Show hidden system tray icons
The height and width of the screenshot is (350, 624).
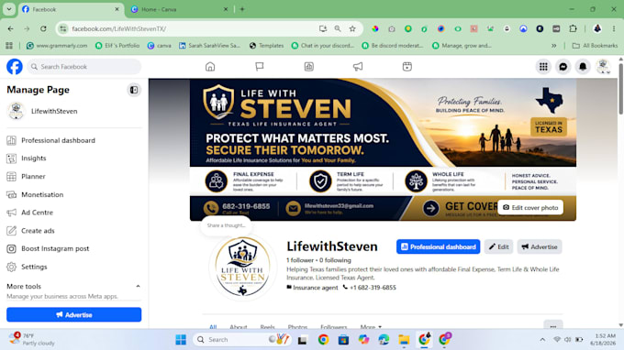542,340
